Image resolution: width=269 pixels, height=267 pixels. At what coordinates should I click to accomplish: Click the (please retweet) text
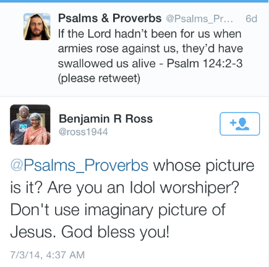tap(99, 78)
